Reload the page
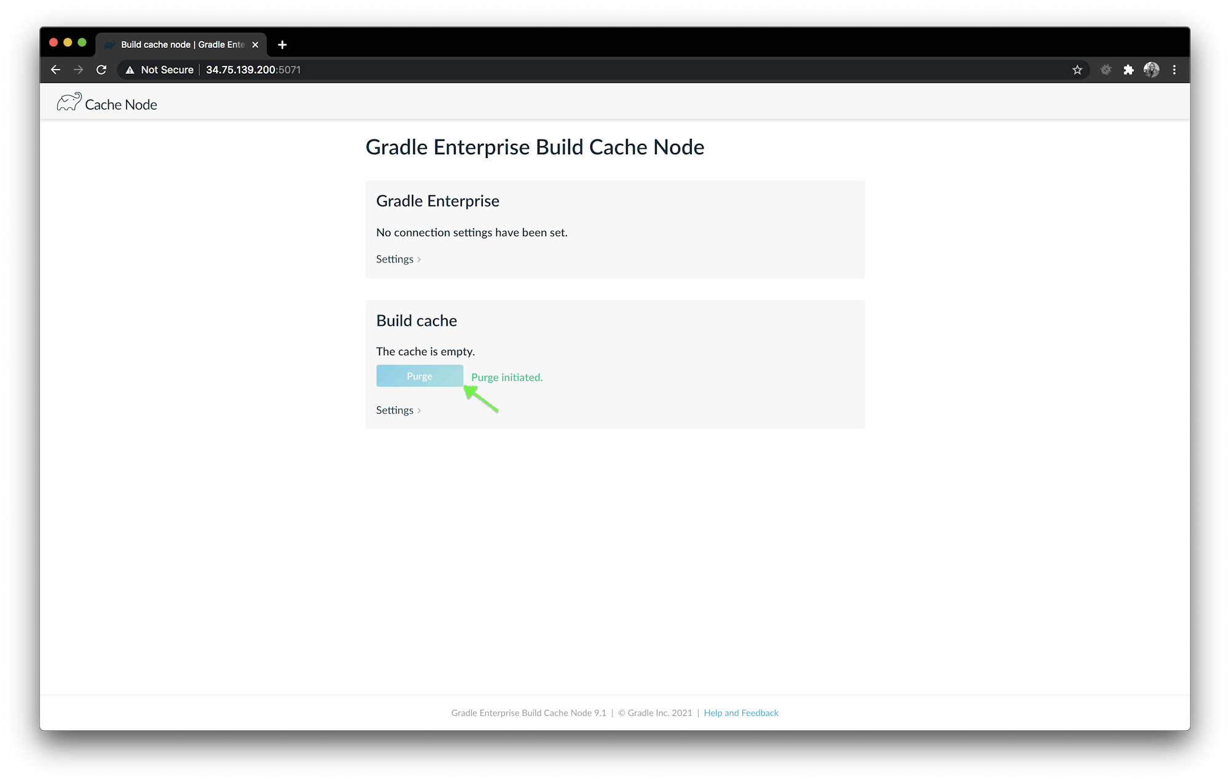This screenshot has height=783, width=1230. (101, 69)
